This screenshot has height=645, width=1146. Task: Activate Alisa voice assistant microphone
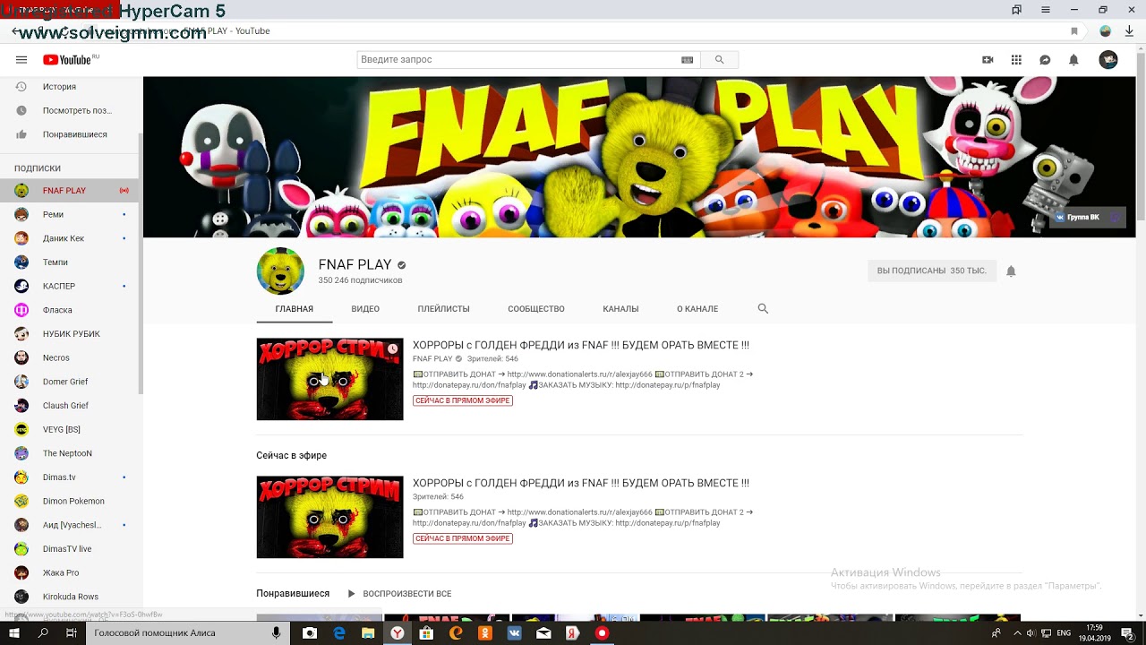point(276,632)
